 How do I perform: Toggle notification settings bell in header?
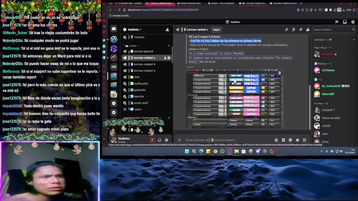(x=293, y=30)
